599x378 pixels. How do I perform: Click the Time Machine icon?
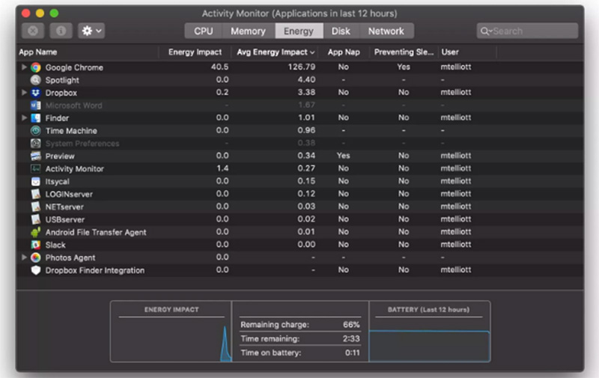tap(36, 131)
